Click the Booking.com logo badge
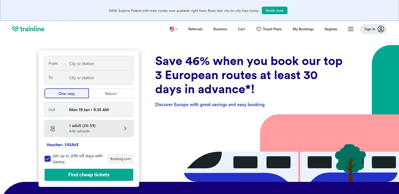Image resolution: width=399 pixels, height=194 pixels. click(120, 159)
